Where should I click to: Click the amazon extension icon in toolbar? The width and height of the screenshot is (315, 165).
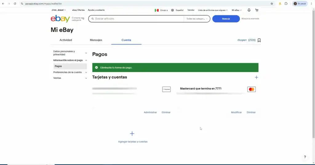(x=280, y=4)
